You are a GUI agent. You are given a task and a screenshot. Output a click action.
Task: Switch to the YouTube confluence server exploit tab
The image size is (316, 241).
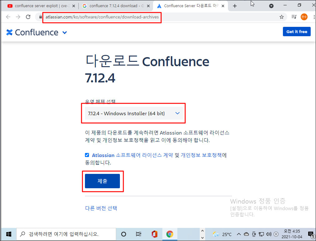coord(42,6)
